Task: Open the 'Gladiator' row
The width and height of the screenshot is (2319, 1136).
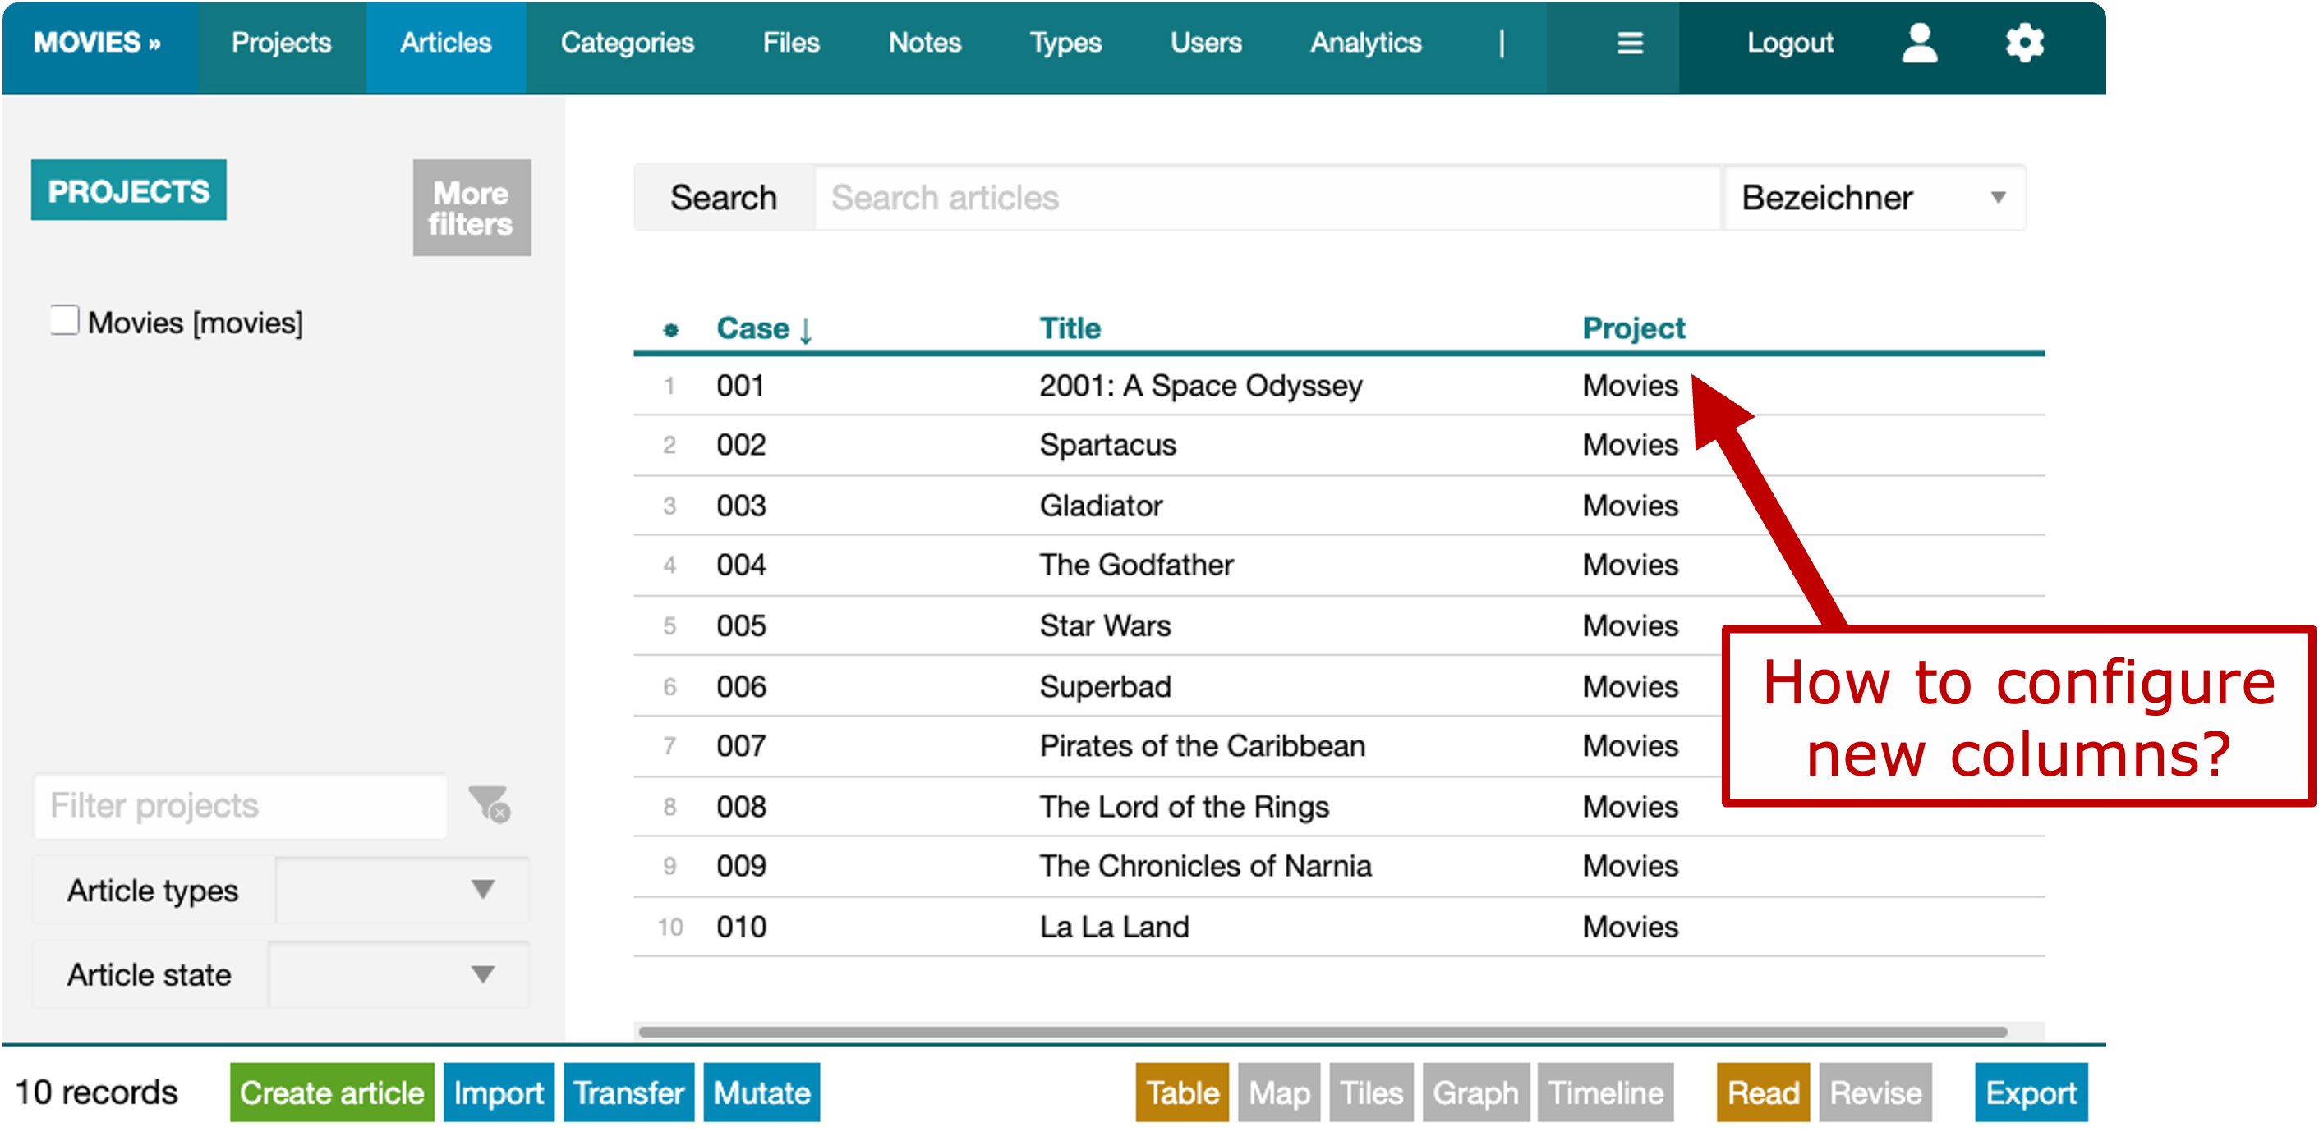Action: click(x=1339, y=505)
